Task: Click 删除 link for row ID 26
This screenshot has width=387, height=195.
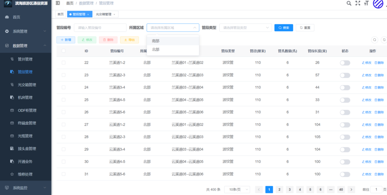Action: [x=379, y=113]
